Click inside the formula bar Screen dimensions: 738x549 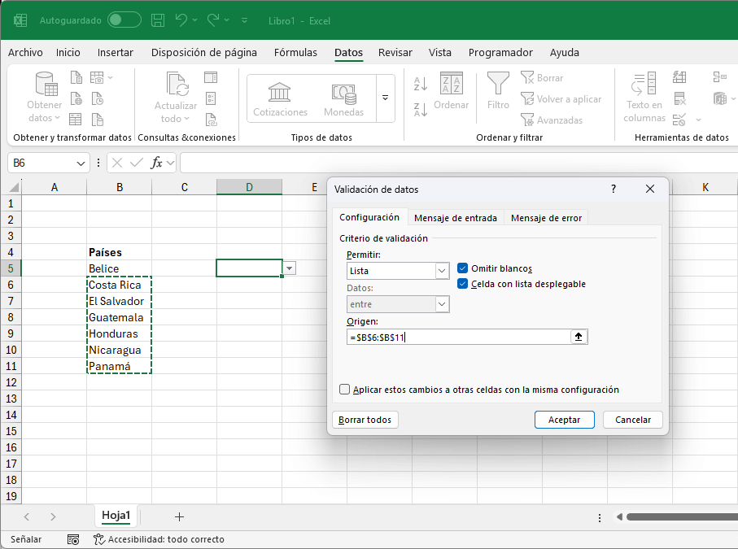(458, 163)
